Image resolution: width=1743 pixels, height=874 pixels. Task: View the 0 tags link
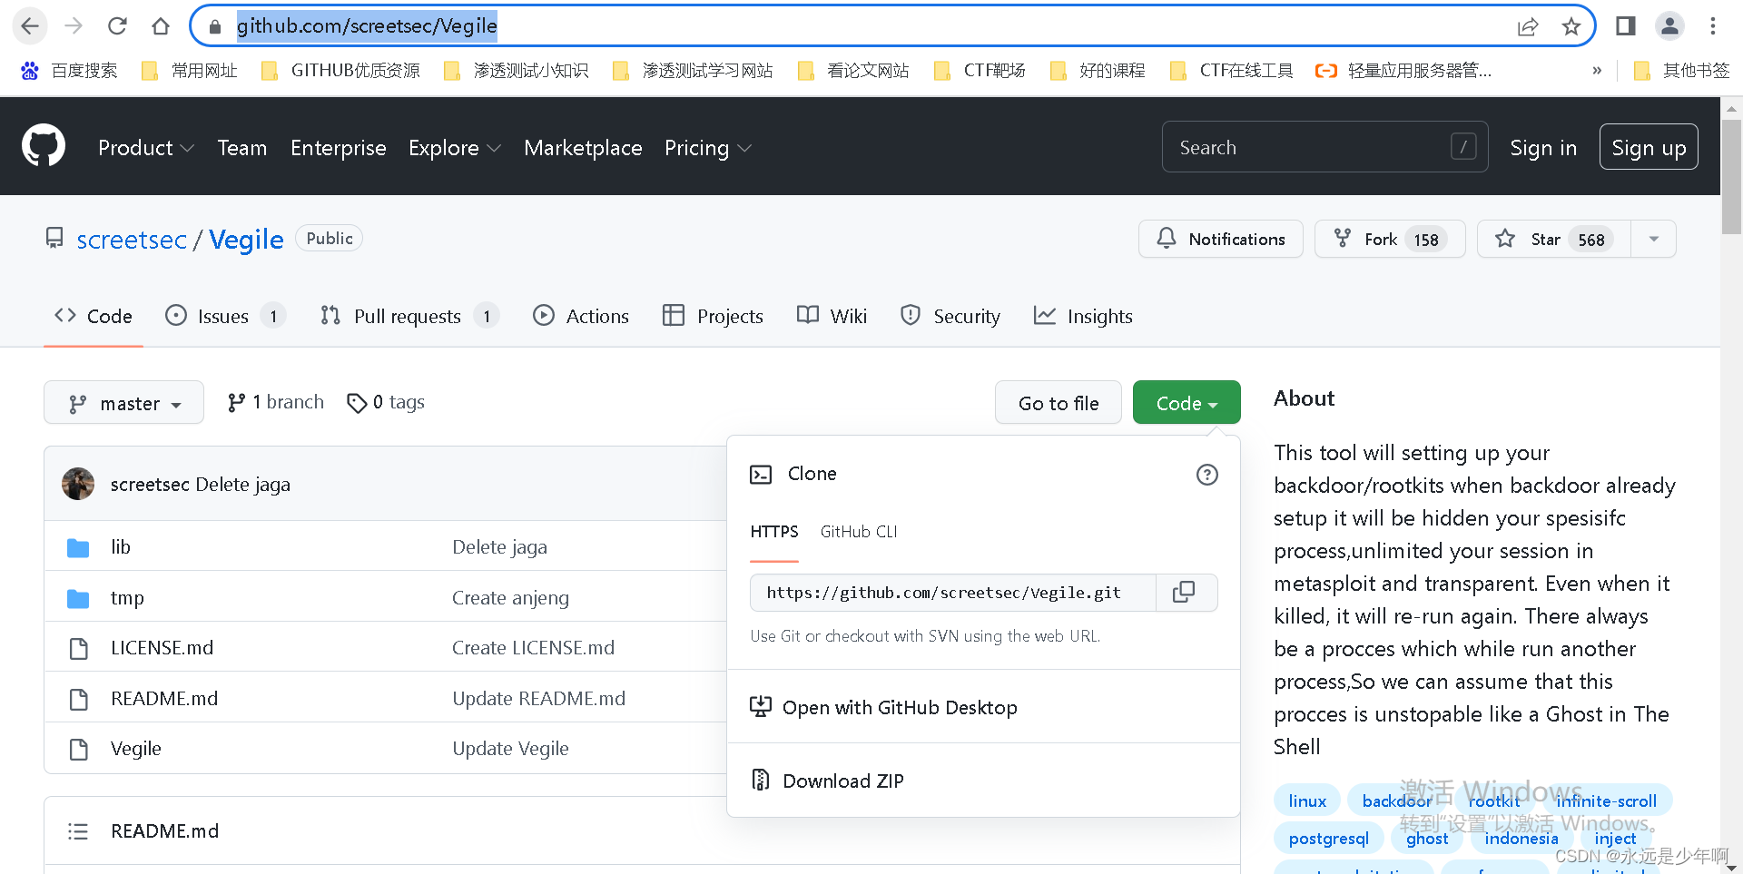click(x=386, y=402)
